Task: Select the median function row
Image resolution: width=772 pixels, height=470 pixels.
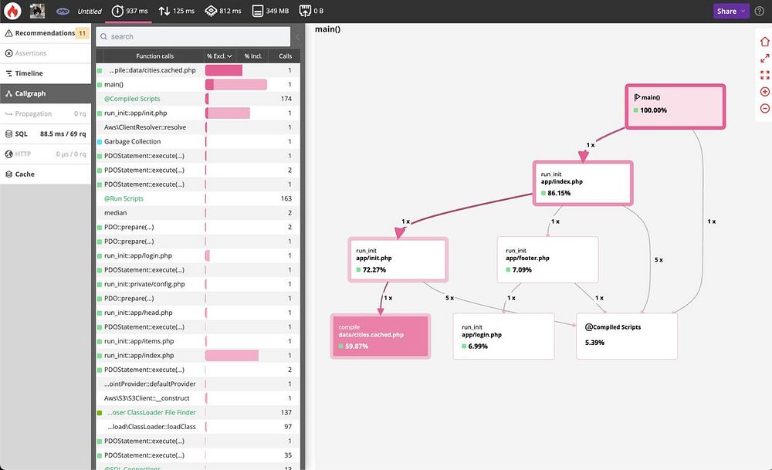Action: tap(198, 213)
